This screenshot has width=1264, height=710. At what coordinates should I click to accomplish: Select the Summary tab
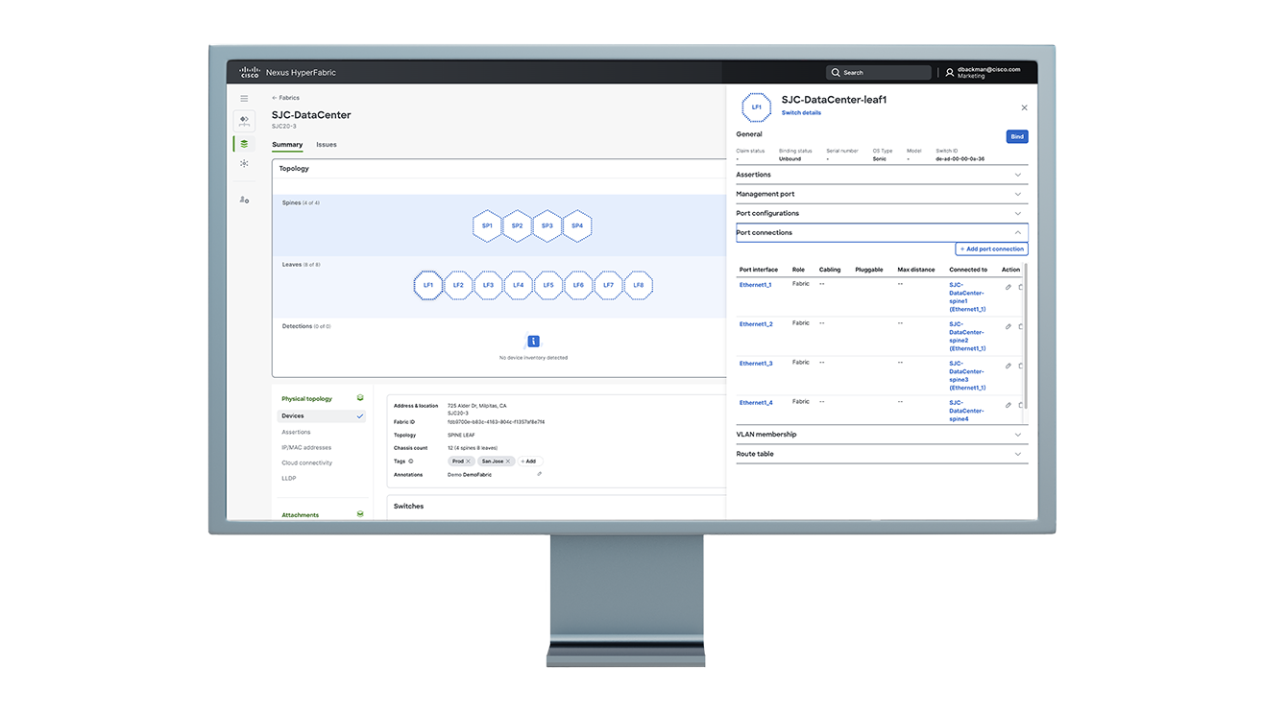286,144
